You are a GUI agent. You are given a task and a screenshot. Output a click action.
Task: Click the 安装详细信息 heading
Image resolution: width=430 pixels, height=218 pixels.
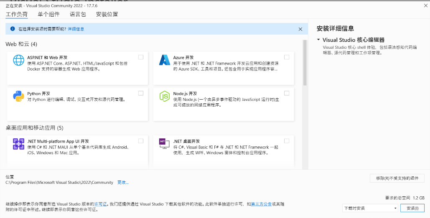point(335,28)
